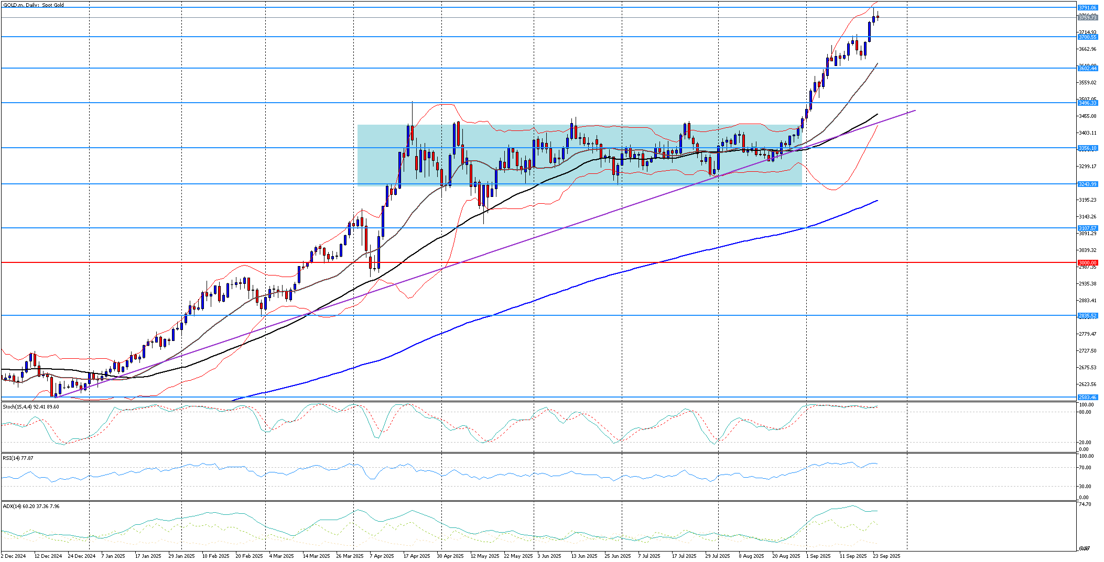Click the 3559.02 price axis value
The width and height of the screenshot is (1104, 562).
[x=1087, y=83]
